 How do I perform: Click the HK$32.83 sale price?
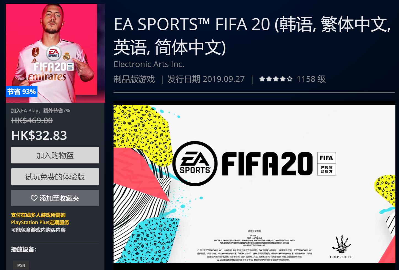[x=39, y=135]
